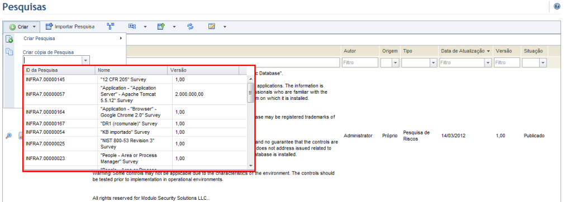Click the Criar cópia de Pesquisa input field
The image size is (566, 202).
point(53,61)
